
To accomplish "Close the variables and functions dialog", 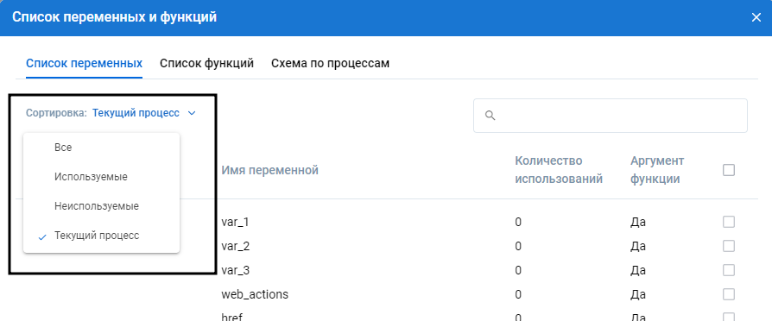I will (756, 18).
